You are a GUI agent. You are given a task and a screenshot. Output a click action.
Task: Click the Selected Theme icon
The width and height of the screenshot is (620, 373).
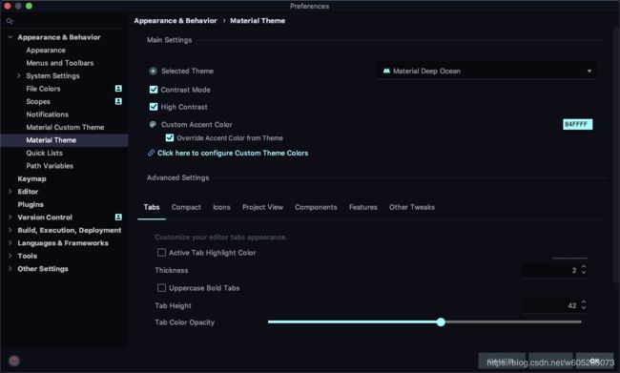click(153, 72)
